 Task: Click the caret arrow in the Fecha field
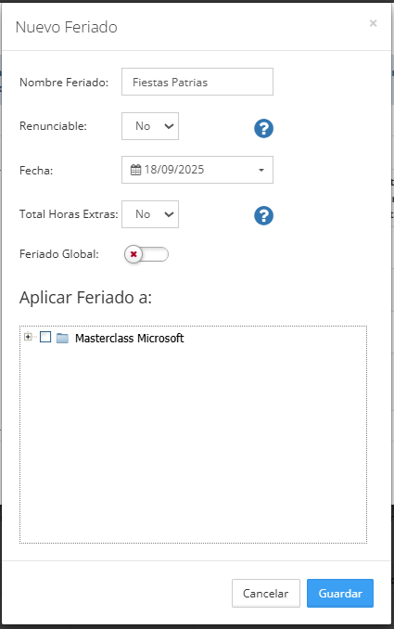click(x=261, y=170)
